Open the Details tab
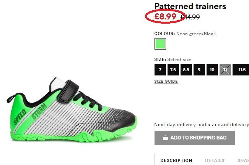The image size is (249, 165). (x=215, y=160)
